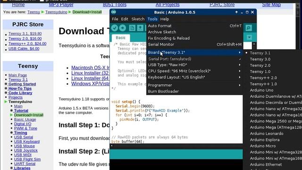Click Home link in browser nav
The image size is (302, 170).
(18, 4)
